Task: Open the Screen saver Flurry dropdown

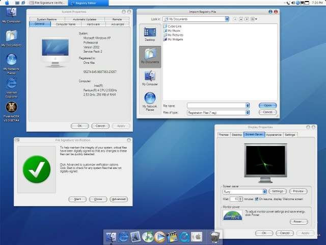Action: (x=264, y=191)
